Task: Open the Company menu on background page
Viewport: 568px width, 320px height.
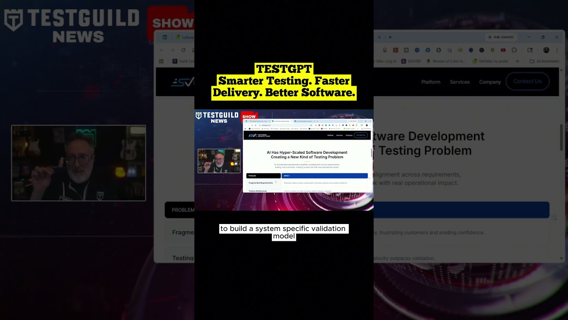Action: pyautogui.click(x=490, y=82)
